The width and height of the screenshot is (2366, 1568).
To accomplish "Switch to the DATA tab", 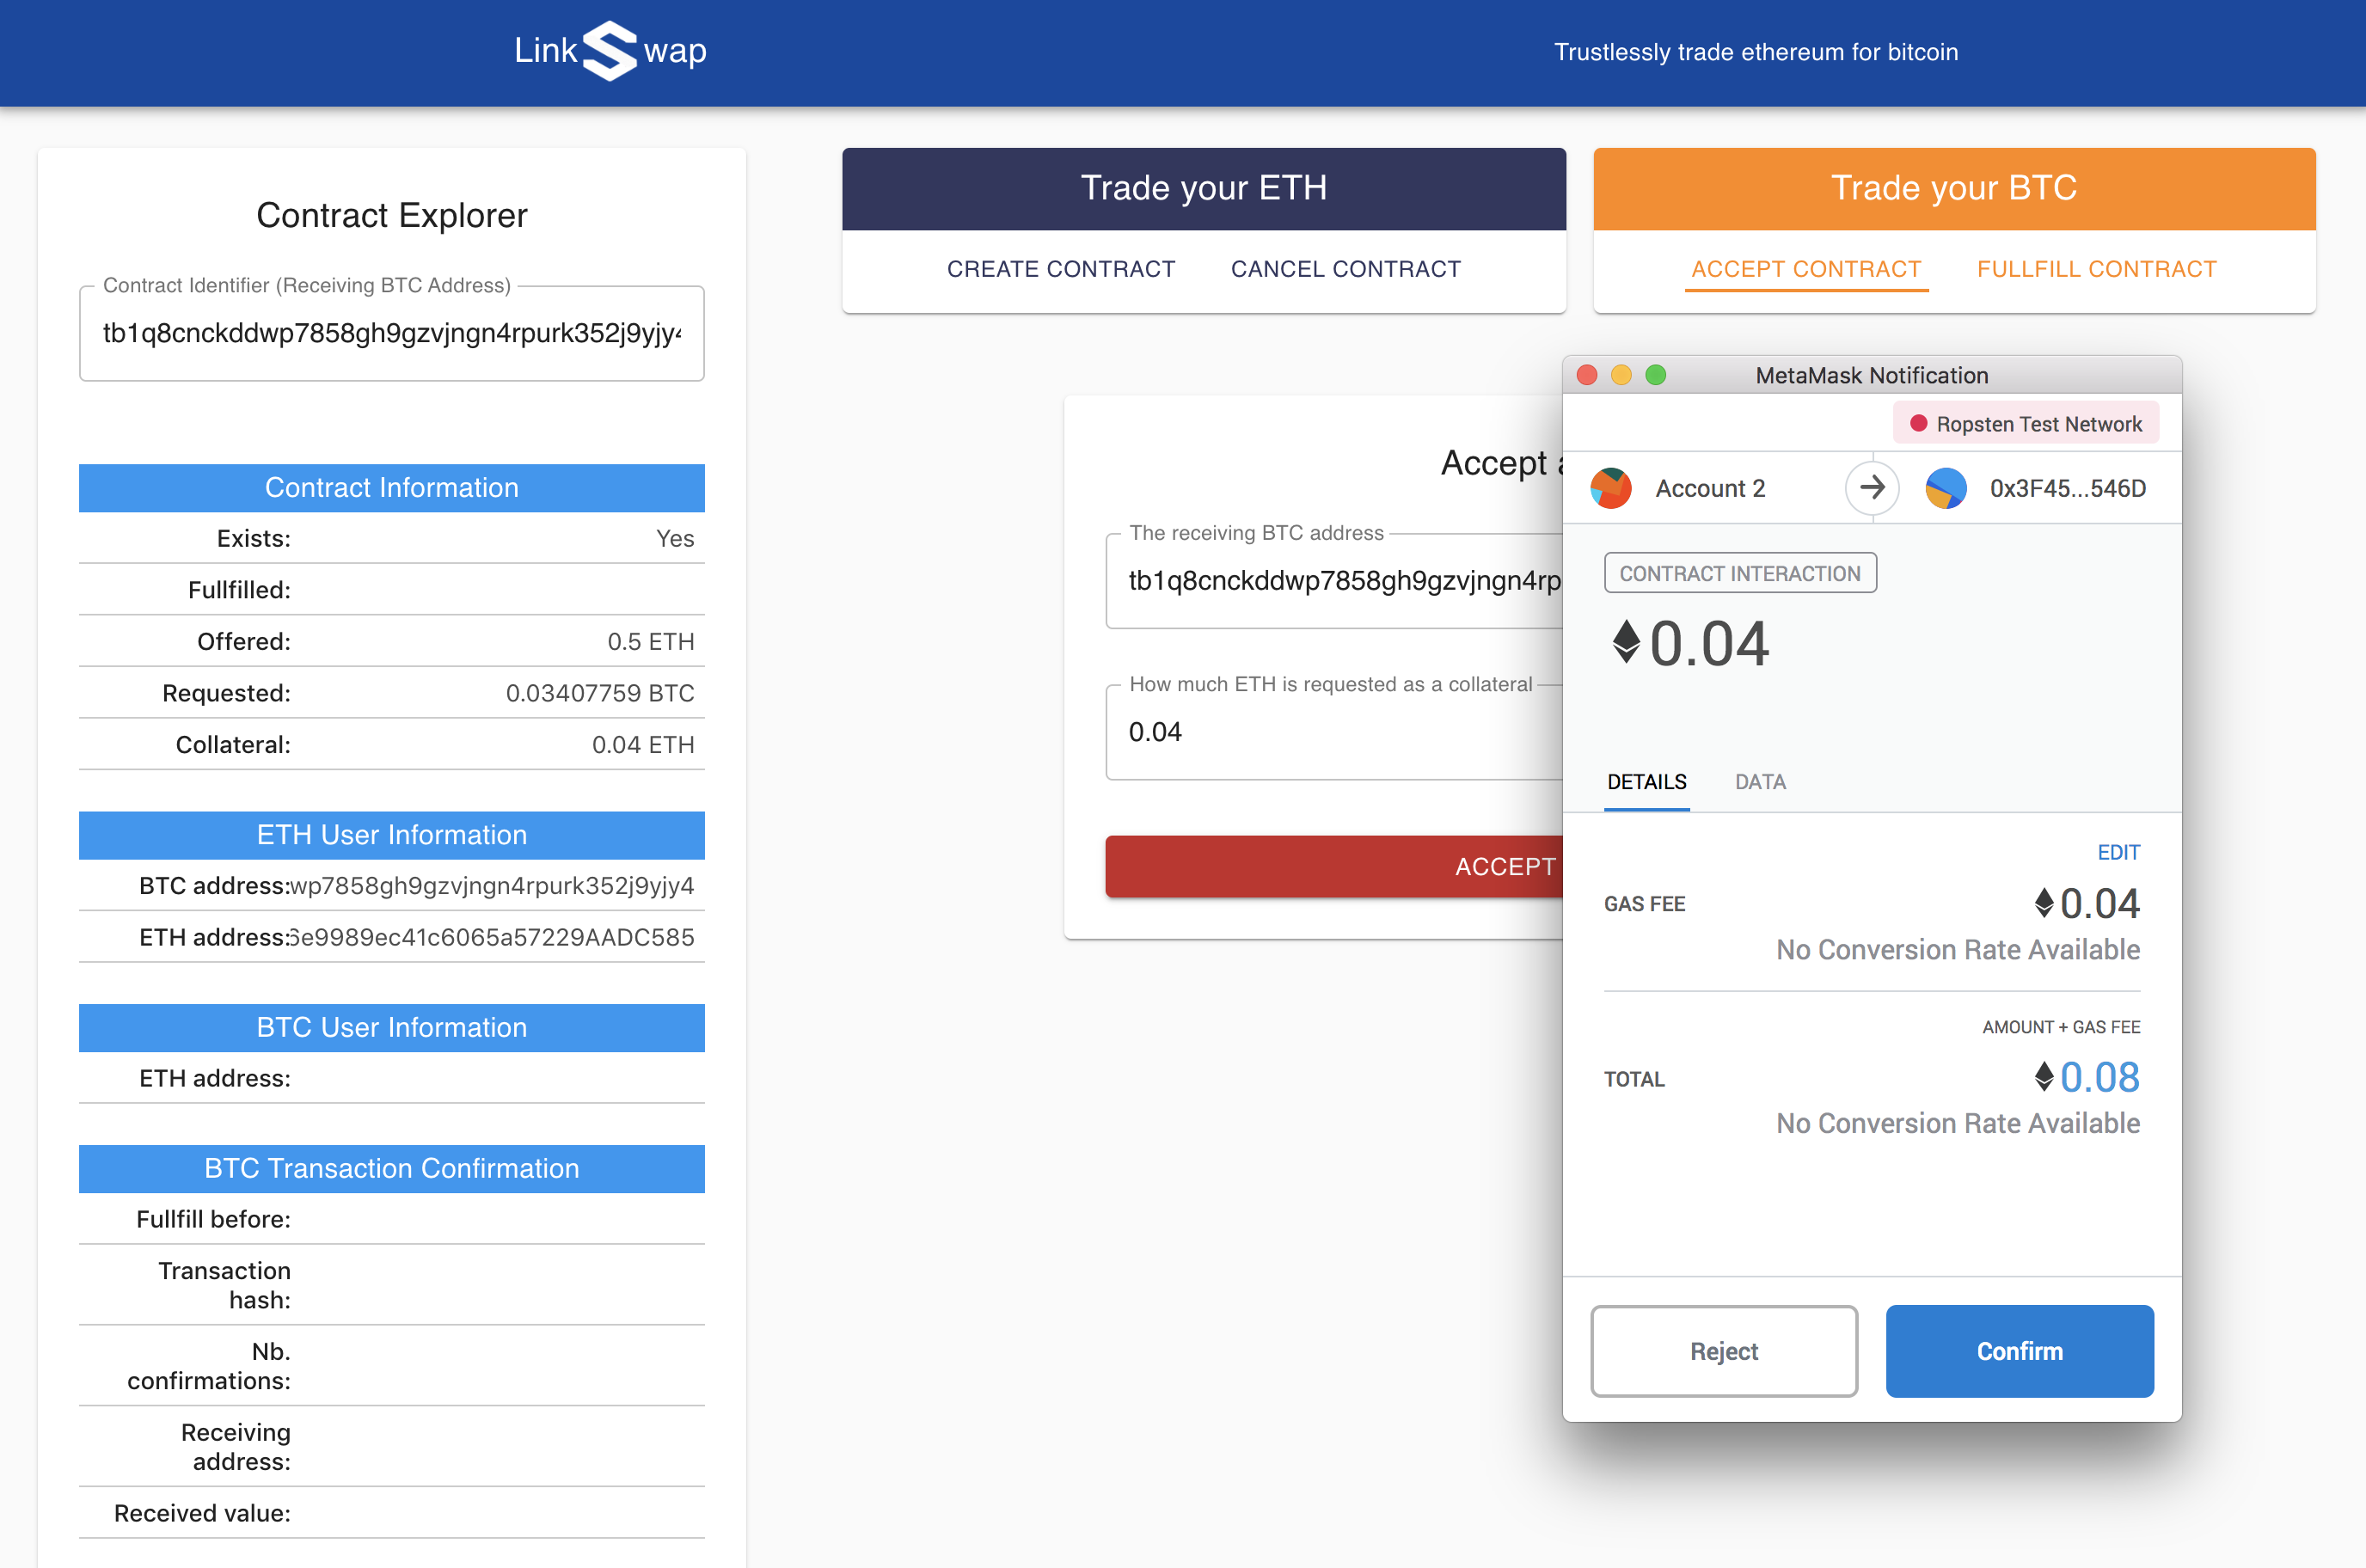I will 1760,782.
